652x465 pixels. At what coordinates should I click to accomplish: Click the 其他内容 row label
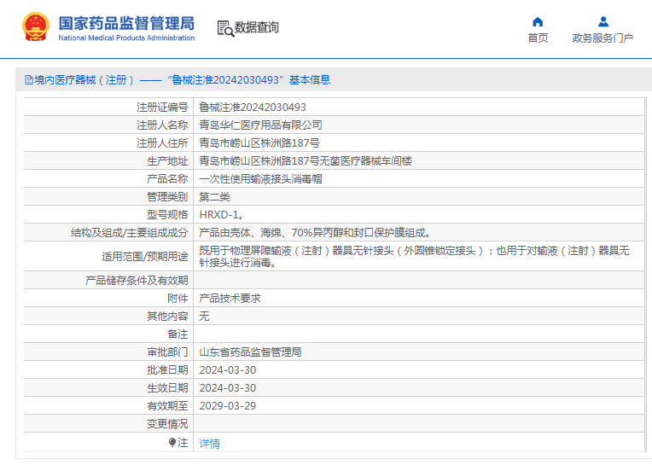click(x=167, y=316)
